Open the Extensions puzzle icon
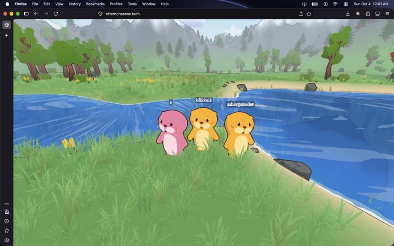This screenshot has height=246, width=394. [x=368, y=14]
